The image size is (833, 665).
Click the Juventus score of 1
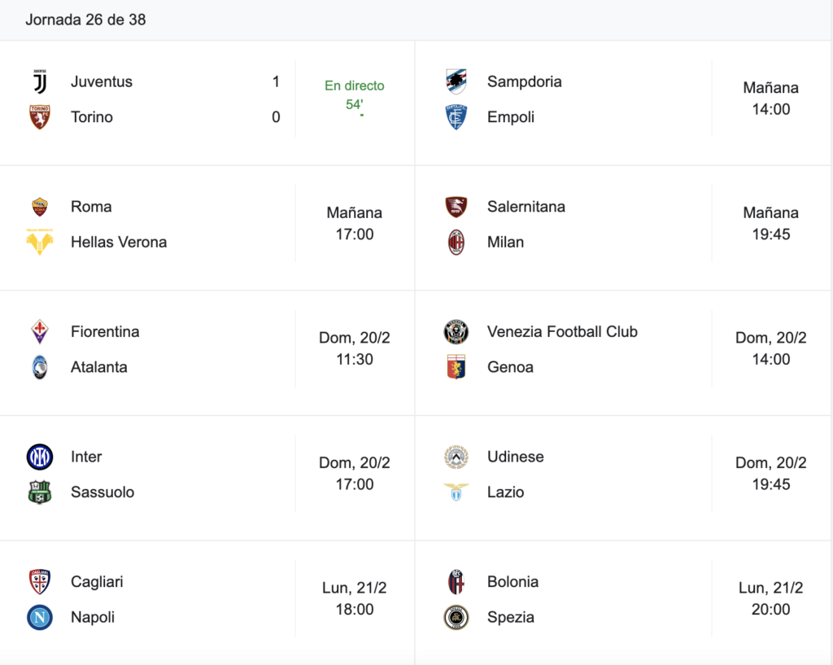(276, 81)
